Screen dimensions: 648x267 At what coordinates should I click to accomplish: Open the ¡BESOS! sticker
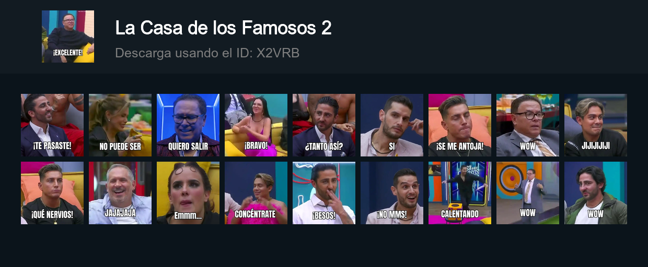(x=324, y=193)
